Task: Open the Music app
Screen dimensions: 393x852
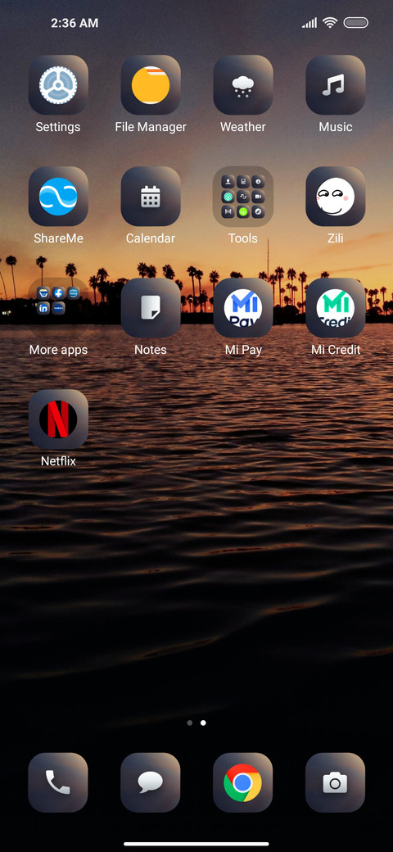Action: (336, 84)
